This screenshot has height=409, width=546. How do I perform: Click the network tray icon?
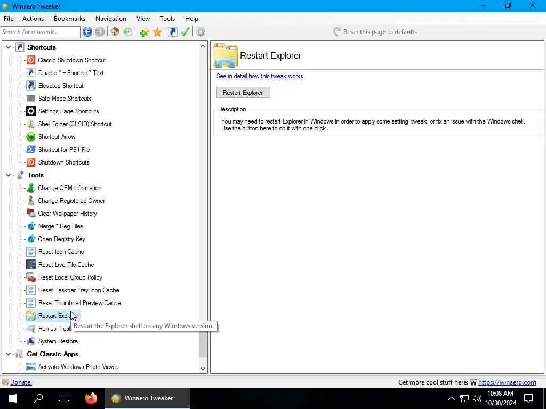[x=464, y=398]
